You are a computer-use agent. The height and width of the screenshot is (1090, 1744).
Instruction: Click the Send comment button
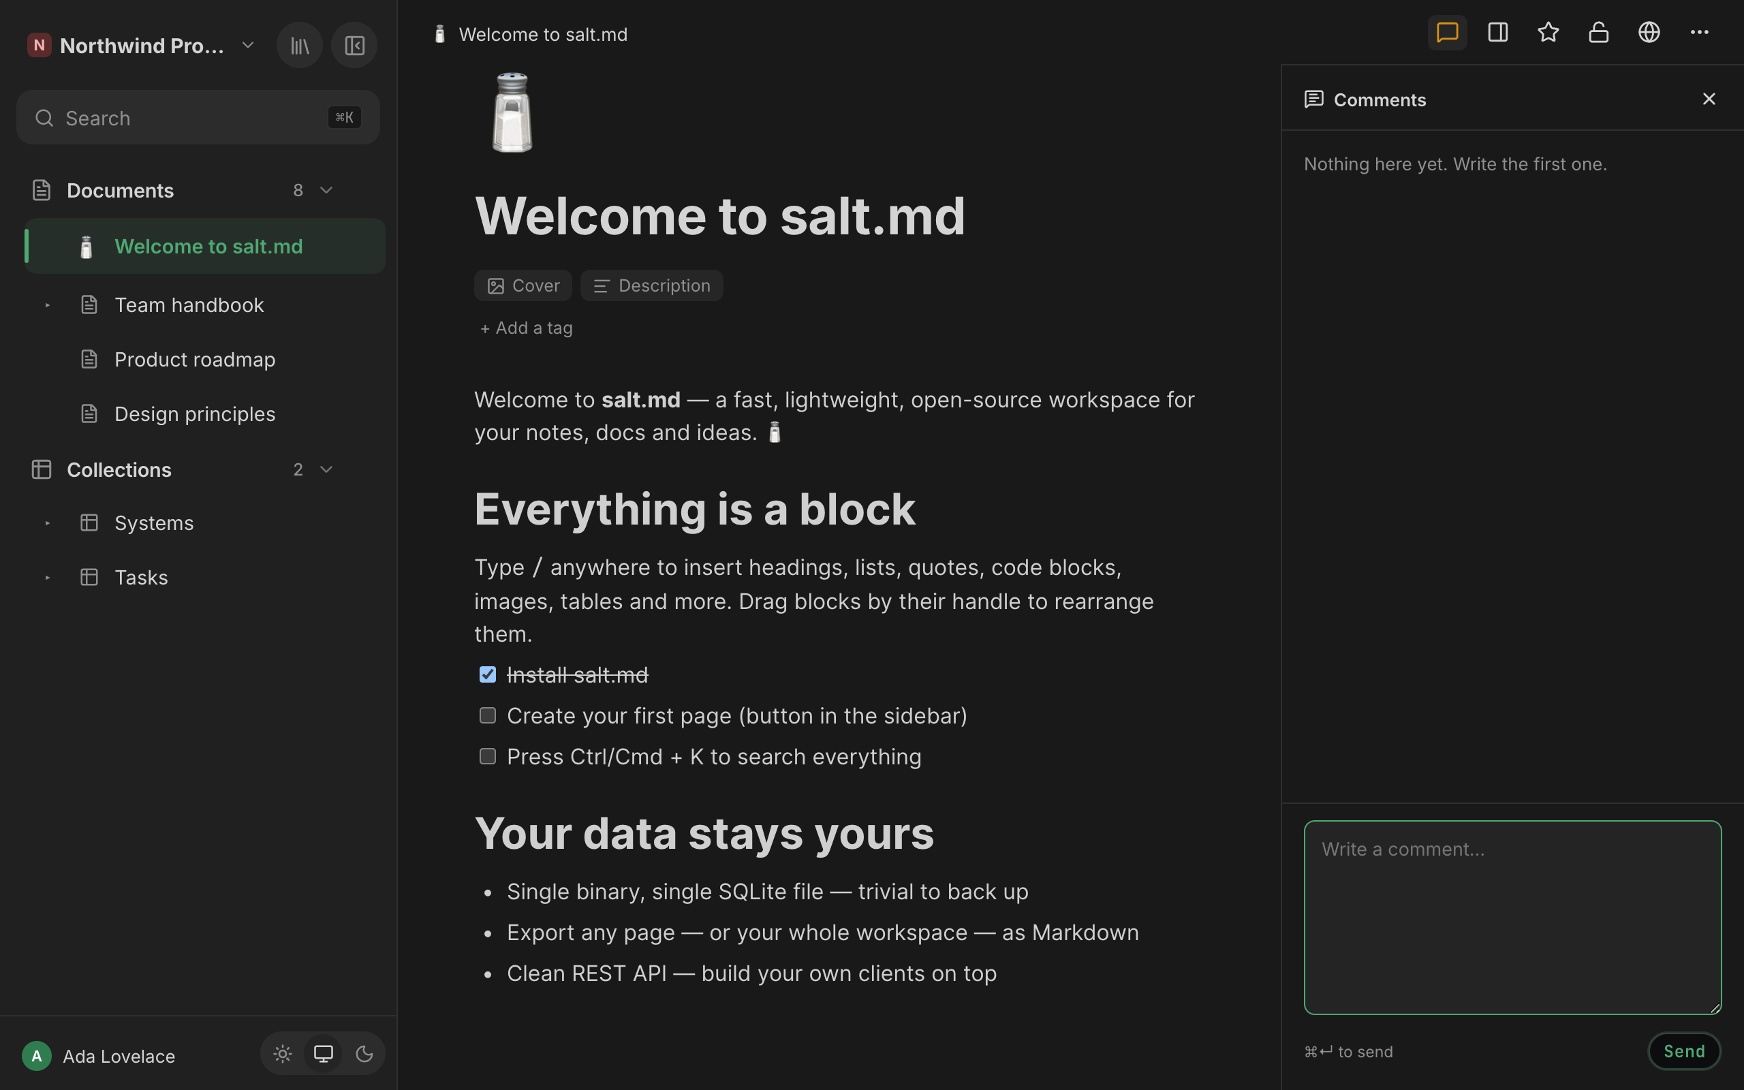tap(1684, 1051)
